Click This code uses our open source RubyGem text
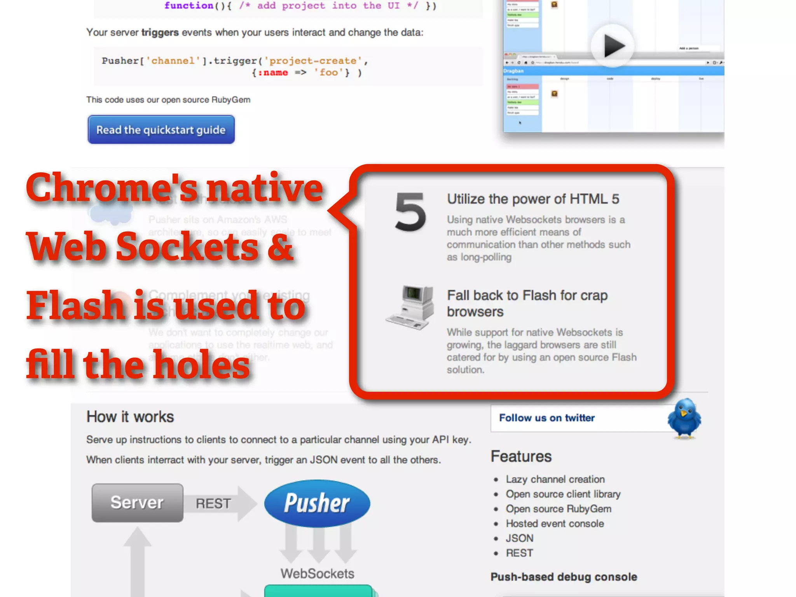This screenshot has width=796, height=597. tap(168, 100)
